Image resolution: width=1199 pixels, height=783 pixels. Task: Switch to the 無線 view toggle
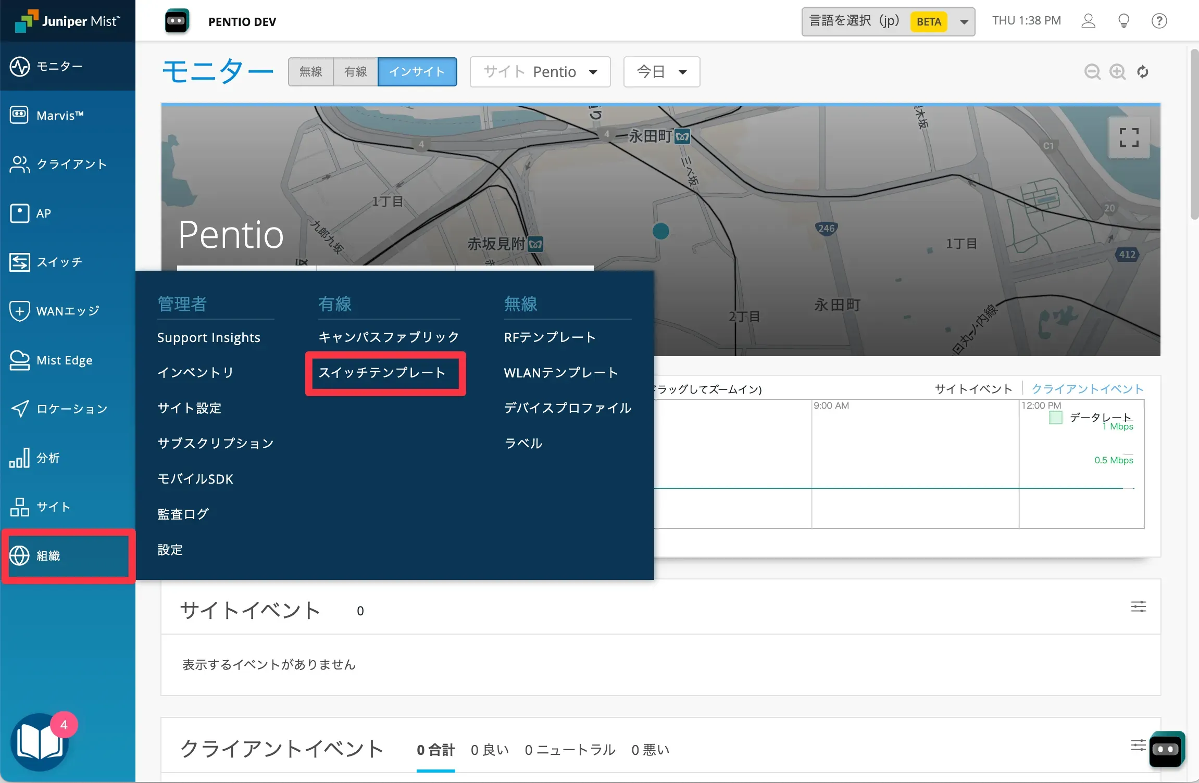click(311, 72)
